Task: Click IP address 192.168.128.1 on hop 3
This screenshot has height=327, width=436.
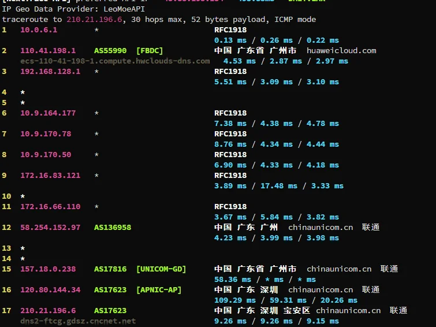Action: (50, 72)
